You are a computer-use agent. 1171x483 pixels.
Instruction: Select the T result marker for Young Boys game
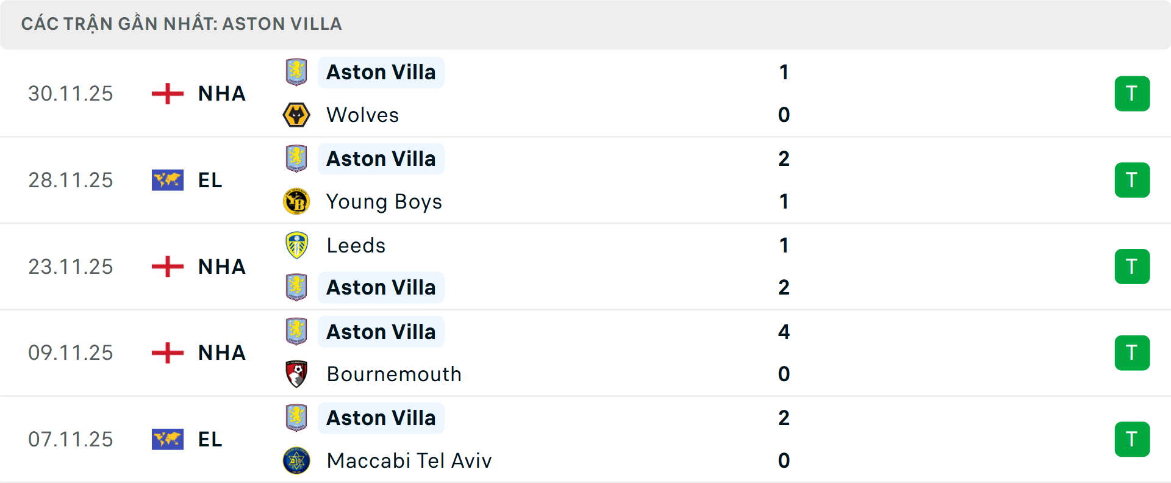pyautogui.click(x=1133, y=180)
